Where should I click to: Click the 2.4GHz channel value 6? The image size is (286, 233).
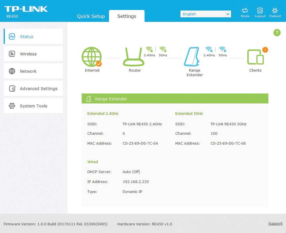(x=124, y=133)
